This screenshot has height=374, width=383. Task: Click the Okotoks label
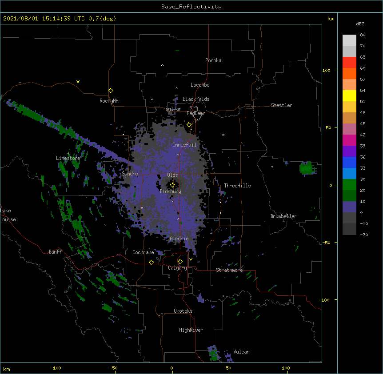[183, 311]
